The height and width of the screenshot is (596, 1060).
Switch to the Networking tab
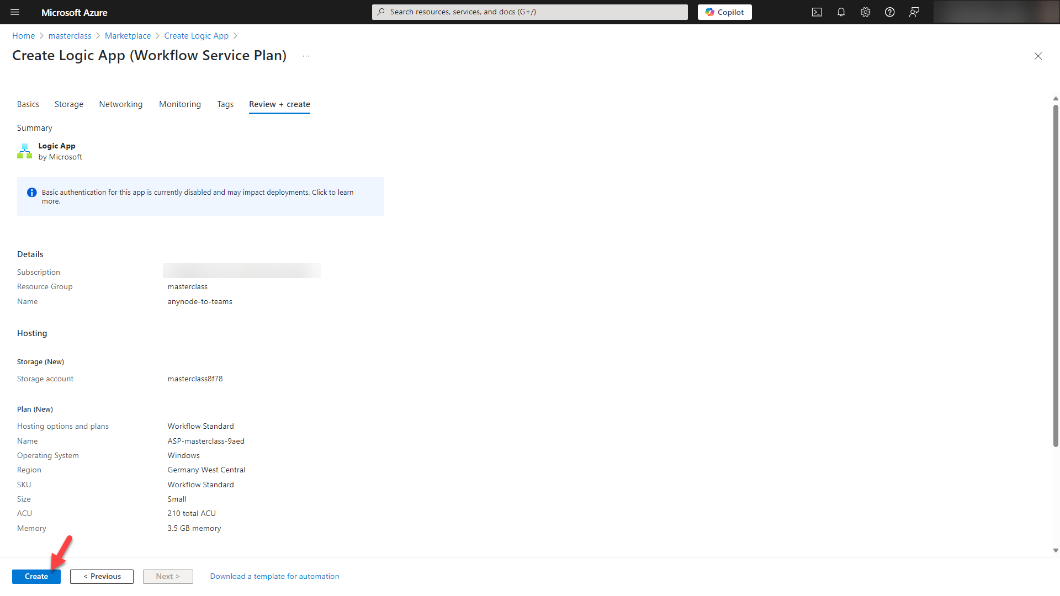point(121,104)
